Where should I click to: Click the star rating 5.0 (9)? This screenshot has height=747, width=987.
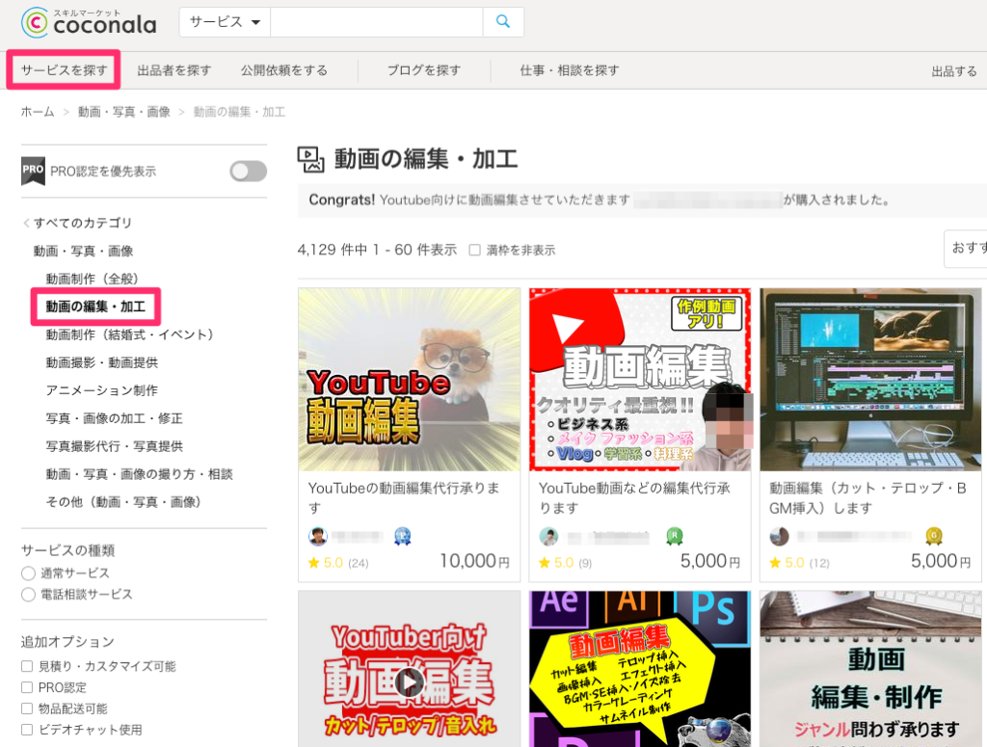click(565, 563)
